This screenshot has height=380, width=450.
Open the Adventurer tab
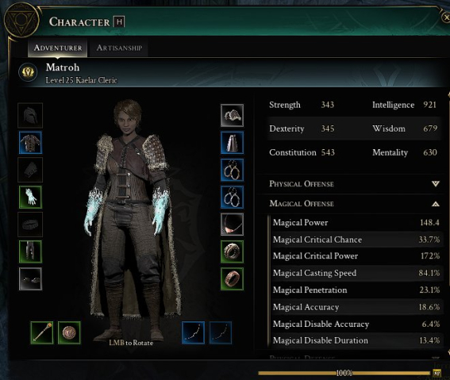[58, 48]
